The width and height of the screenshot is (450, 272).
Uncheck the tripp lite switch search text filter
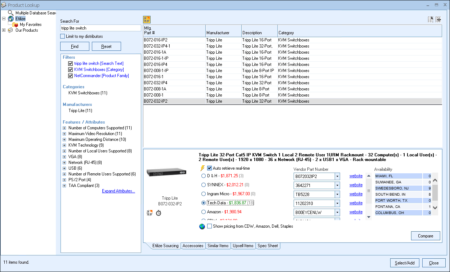tap(71, 63)
